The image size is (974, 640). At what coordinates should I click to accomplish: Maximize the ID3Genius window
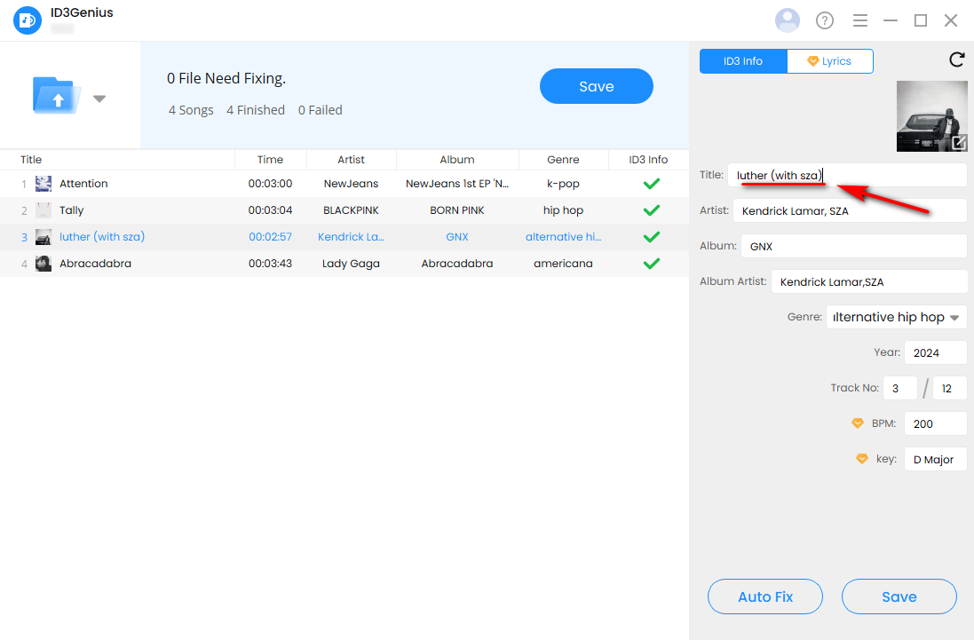pos(921,20)
